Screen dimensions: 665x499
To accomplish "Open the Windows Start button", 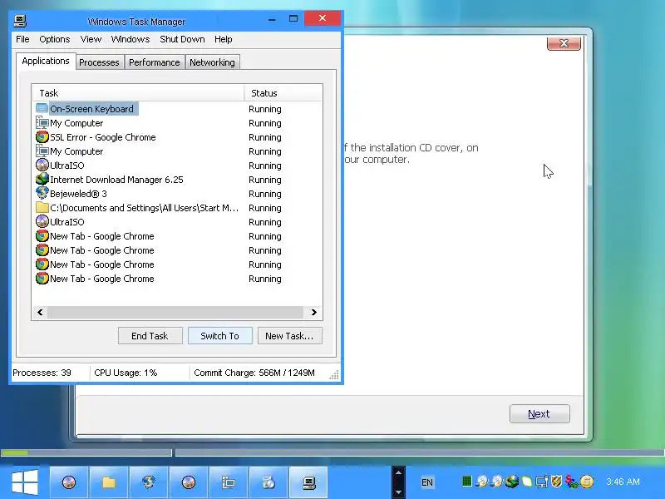I will [25, 482].
